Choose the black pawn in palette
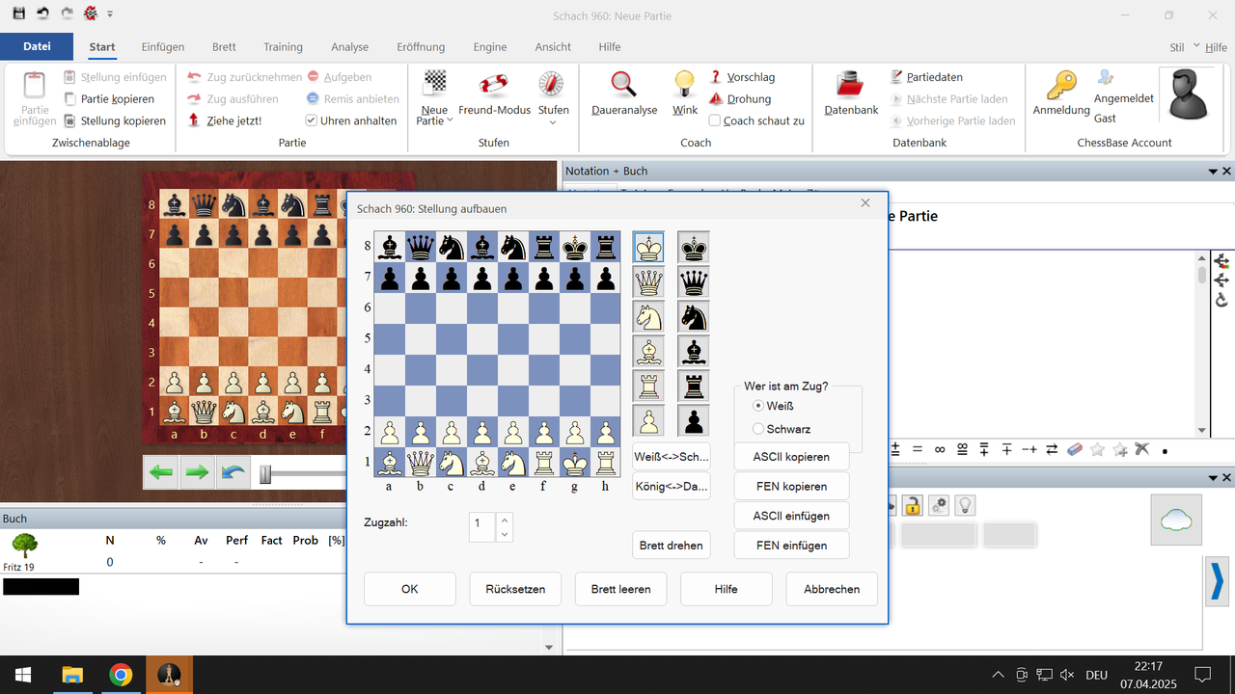The width and height of the screenshot is (1235, 694). click(x=694, y=421)
